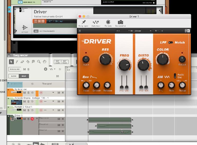
Task: Click the Manual Rec button
Action: click(15, 69)
